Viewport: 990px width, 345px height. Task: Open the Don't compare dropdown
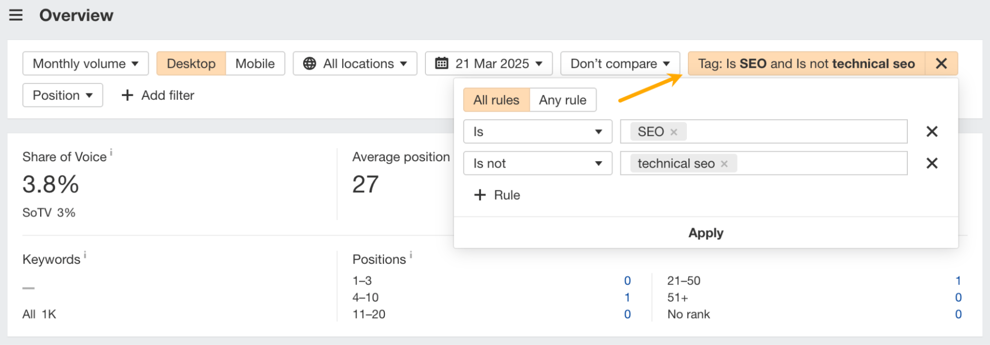coord(620,64)
